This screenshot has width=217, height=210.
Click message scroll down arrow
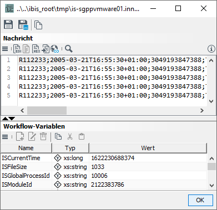coord(211,101)
